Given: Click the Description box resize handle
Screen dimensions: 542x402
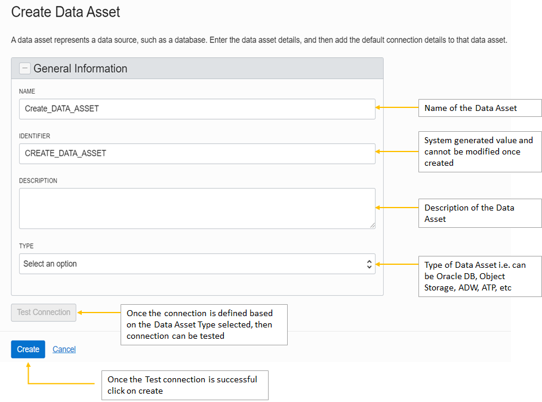Looking at the screenshot, I should [x=372, y=225].
